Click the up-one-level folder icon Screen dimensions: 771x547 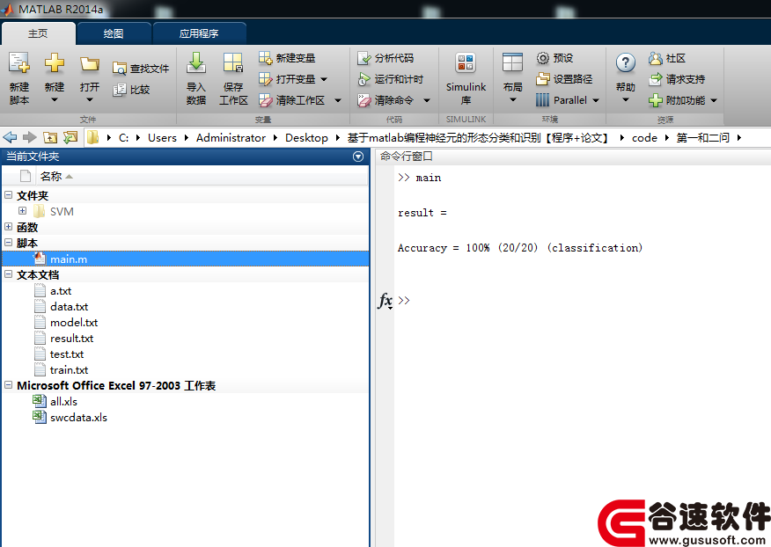click(x=50, y=137)
